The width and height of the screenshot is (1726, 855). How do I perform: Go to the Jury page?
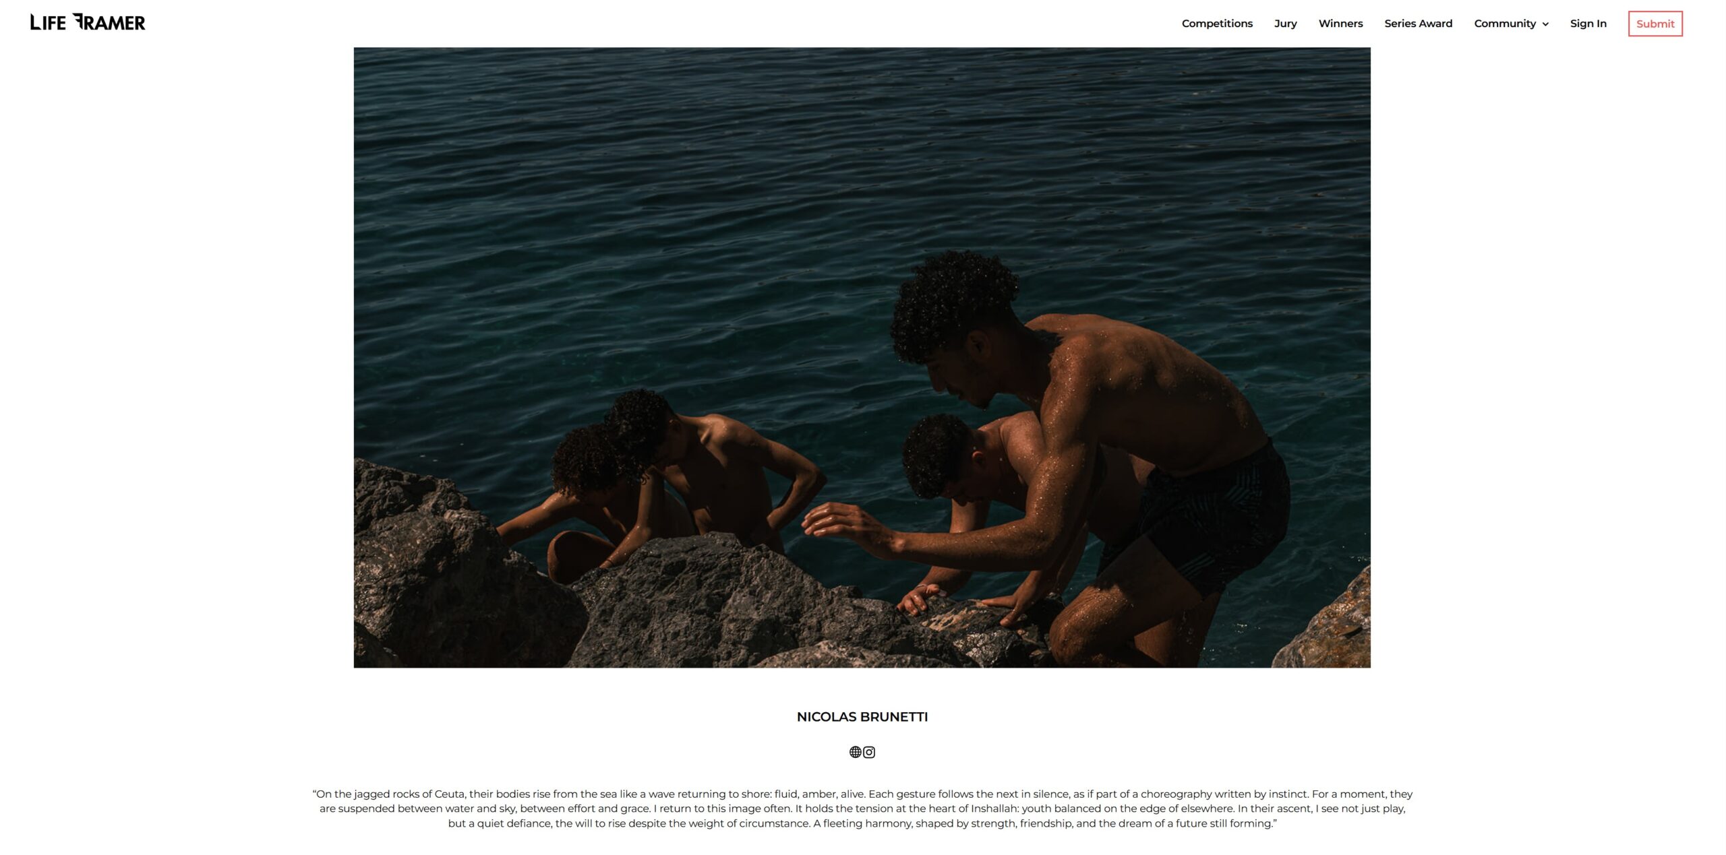(1285, 24)
